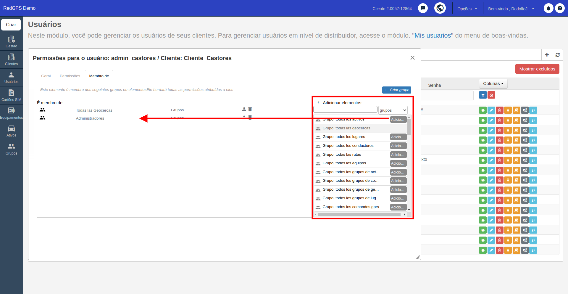Clear filters with the red circle icon

(491, 95)
